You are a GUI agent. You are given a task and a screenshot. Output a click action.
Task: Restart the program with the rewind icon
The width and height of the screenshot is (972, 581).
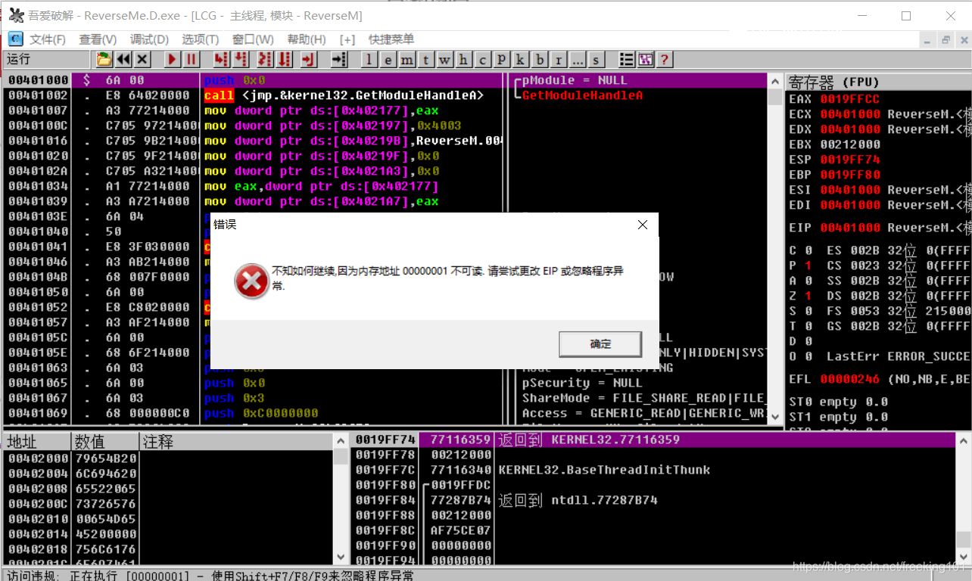click(123, 59)
